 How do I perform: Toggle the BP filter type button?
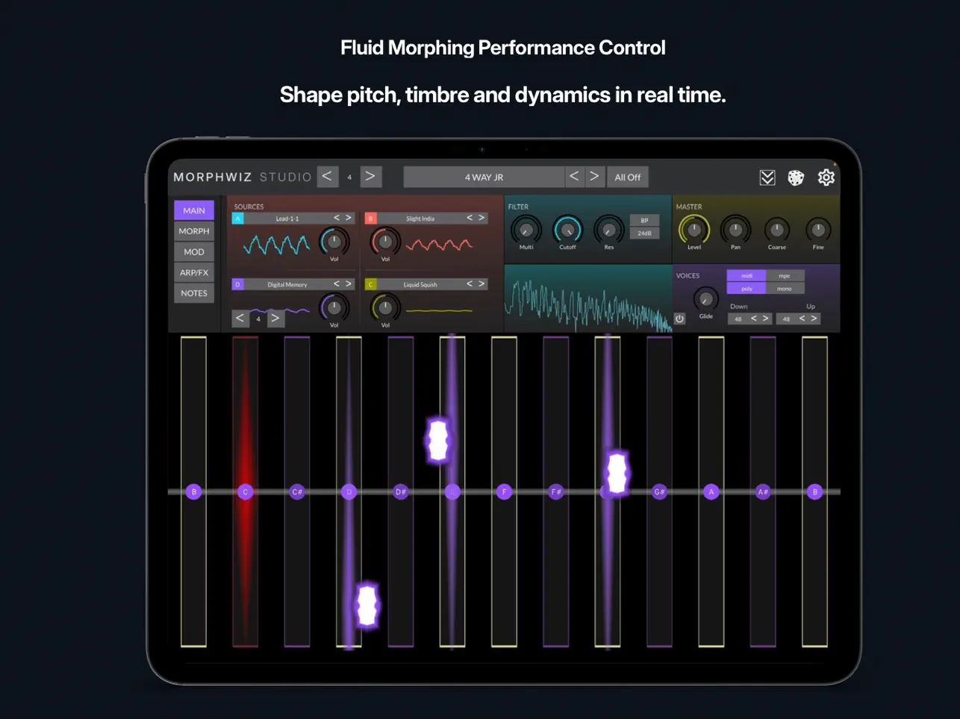[644, 221]
